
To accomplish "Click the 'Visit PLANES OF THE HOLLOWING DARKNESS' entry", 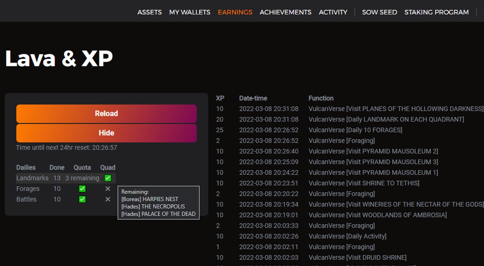I will [396, 109].
